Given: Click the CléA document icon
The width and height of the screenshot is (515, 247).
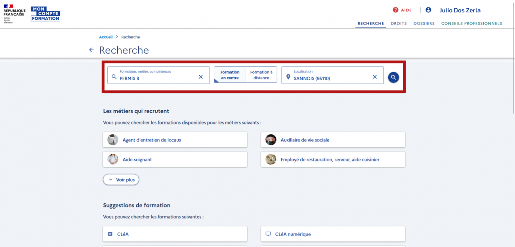Looking at the screenshot, I should point(110,234).
